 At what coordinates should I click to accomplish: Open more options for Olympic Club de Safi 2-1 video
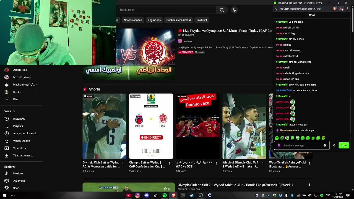pos(309,184)
